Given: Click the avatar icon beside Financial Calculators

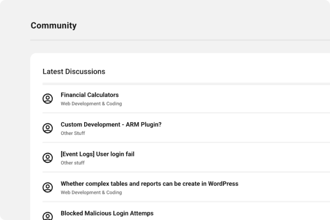Looking at the screenshot, I should (x=48, y=98).
